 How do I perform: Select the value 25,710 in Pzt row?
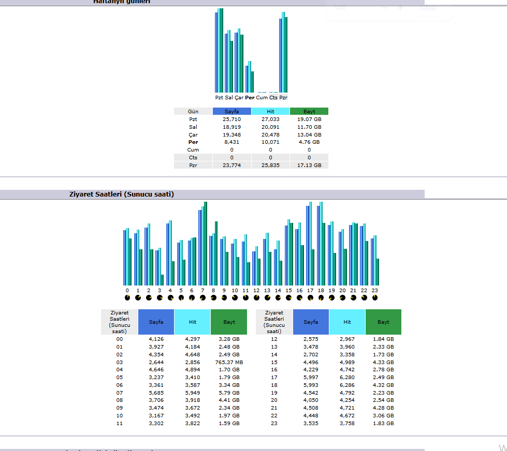click(232, 119)
